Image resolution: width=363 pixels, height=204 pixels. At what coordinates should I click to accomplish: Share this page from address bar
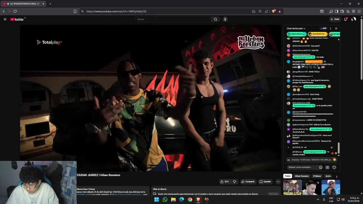coord(267,11)
